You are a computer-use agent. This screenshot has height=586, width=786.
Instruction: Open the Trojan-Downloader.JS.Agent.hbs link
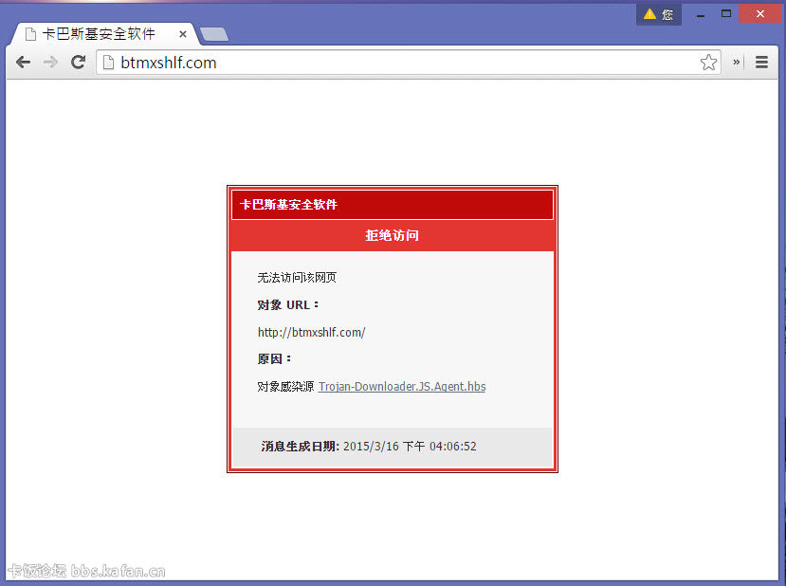pos(402,387)
